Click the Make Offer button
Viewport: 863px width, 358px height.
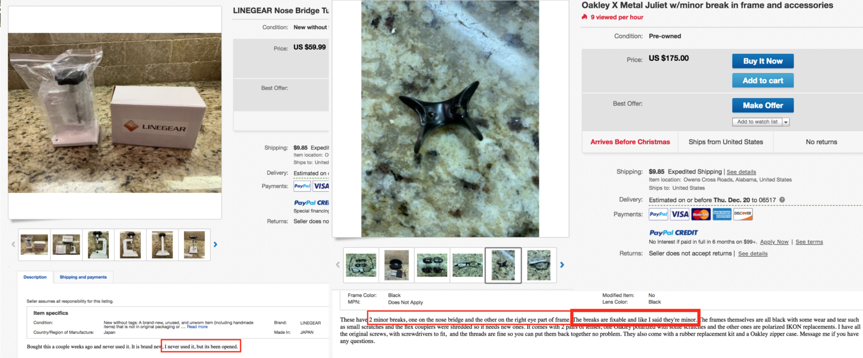coord(763,105)
